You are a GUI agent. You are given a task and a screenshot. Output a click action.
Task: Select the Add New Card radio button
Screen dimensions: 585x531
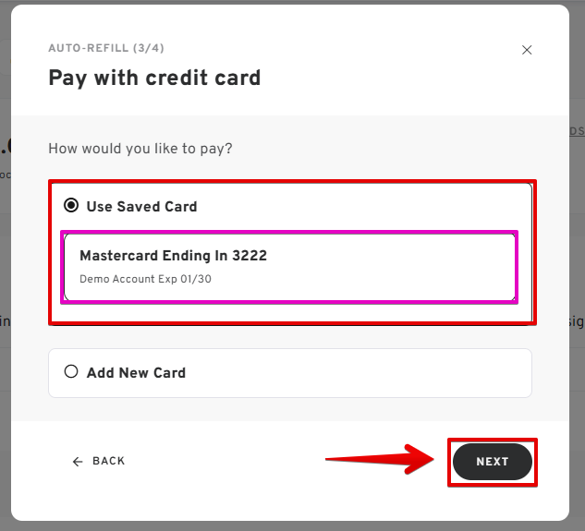71,372
